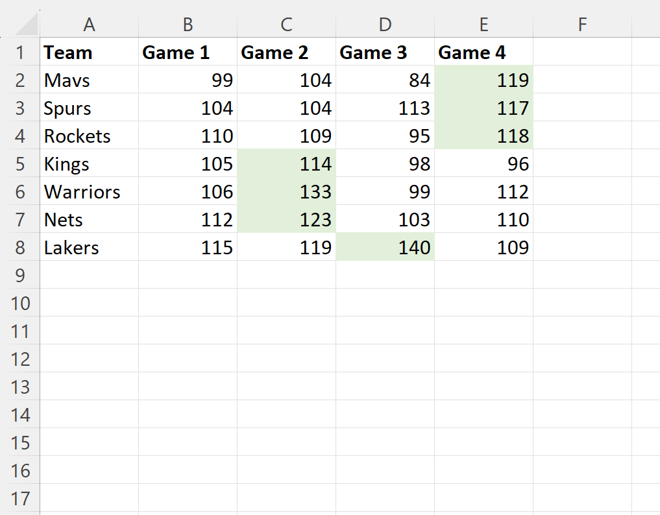The height and width of the screenshot is (515, 660).
Task: Select the cell with value 84
Action: tap(385, 80)
